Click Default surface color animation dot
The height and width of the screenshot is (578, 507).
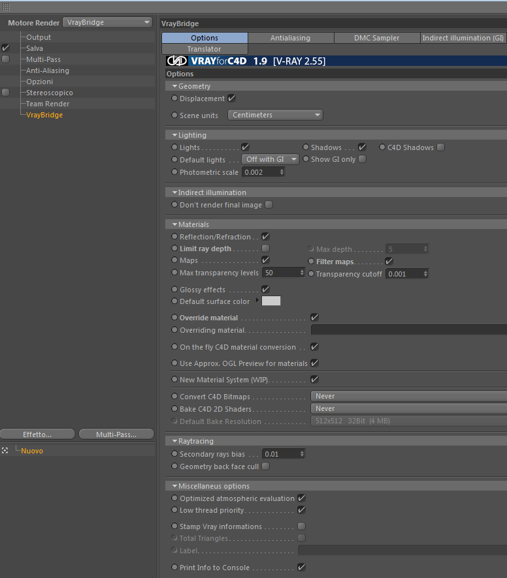click(174, 301)
